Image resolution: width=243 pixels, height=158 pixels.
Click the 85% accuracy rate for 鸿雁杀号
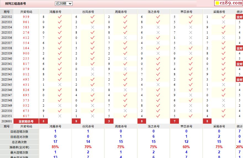coord(55,147)
